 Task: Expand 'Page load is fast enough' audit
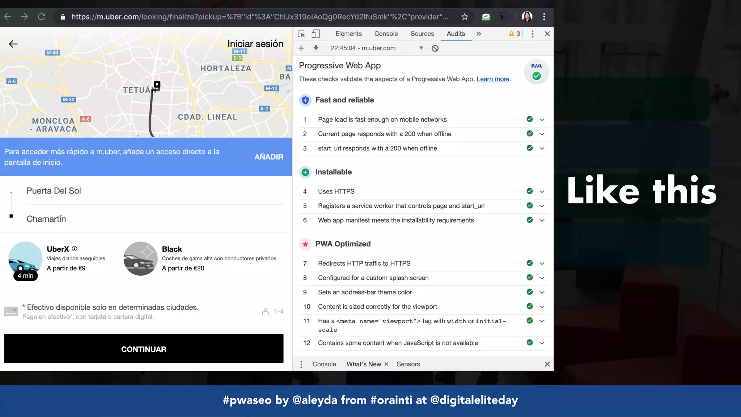click(542, 119)
